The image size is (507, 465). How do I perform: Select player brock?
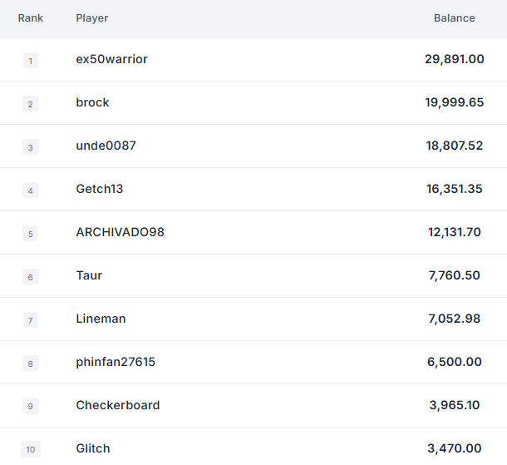pyautogui.click(x=92, y=102)
